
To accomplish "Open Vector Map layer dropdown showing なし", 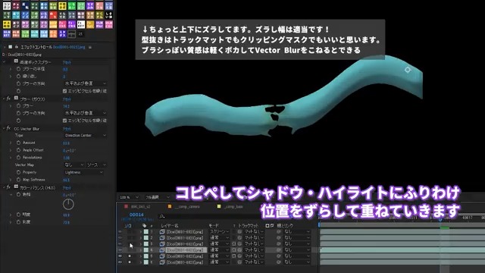I will pos(74,165).
